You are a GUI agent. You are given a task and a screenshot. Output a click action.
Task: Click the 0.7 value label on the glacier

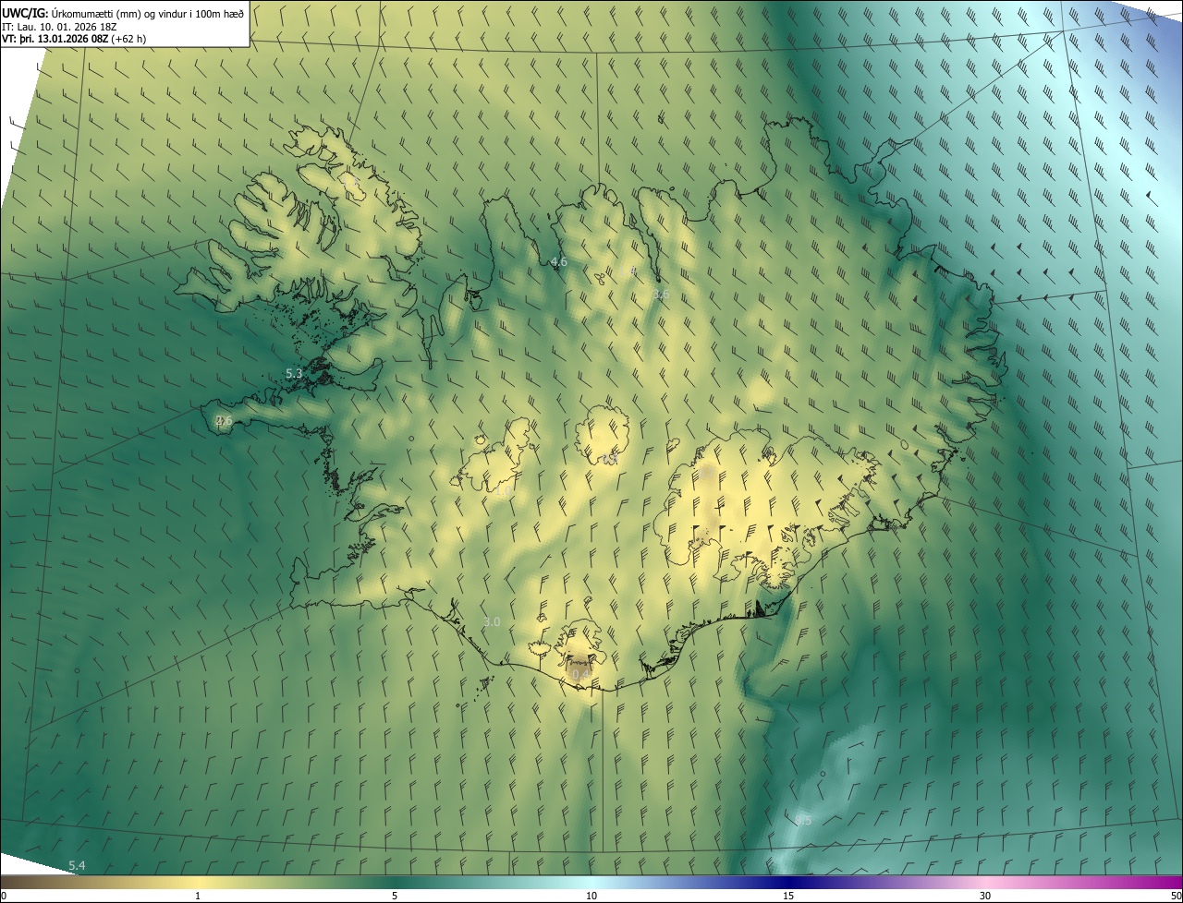(706, 472)
